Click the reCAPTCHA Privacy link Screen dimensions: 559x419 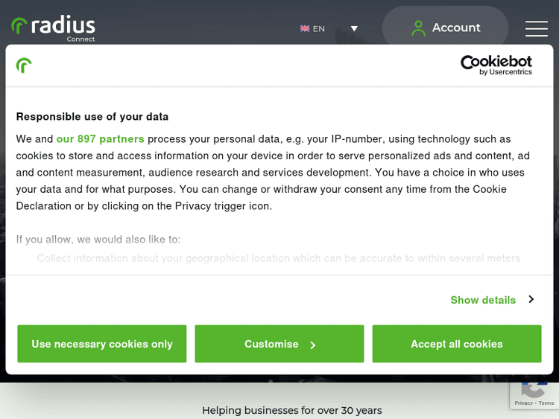click(523, 403)
